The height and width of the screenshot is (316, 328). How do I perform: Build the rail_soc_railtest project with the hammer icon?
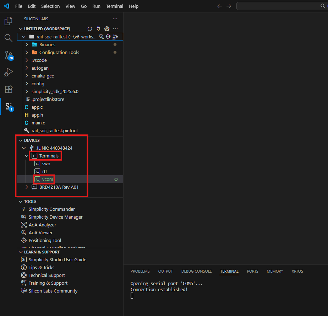coord(102,37)
